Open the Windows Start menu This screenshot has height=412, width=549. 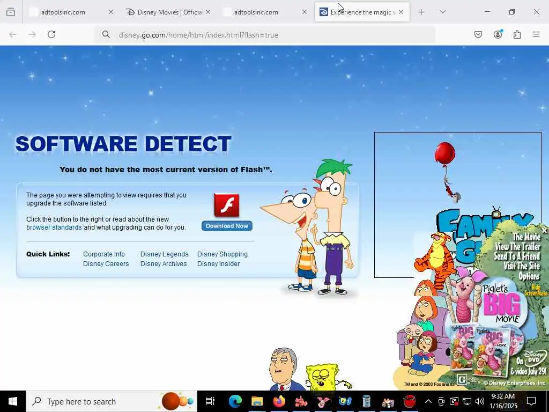[x=13, y=401]
